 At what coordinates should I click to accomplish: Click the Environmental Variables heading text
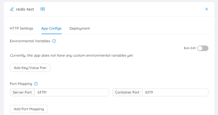click(x=30, y=41)
